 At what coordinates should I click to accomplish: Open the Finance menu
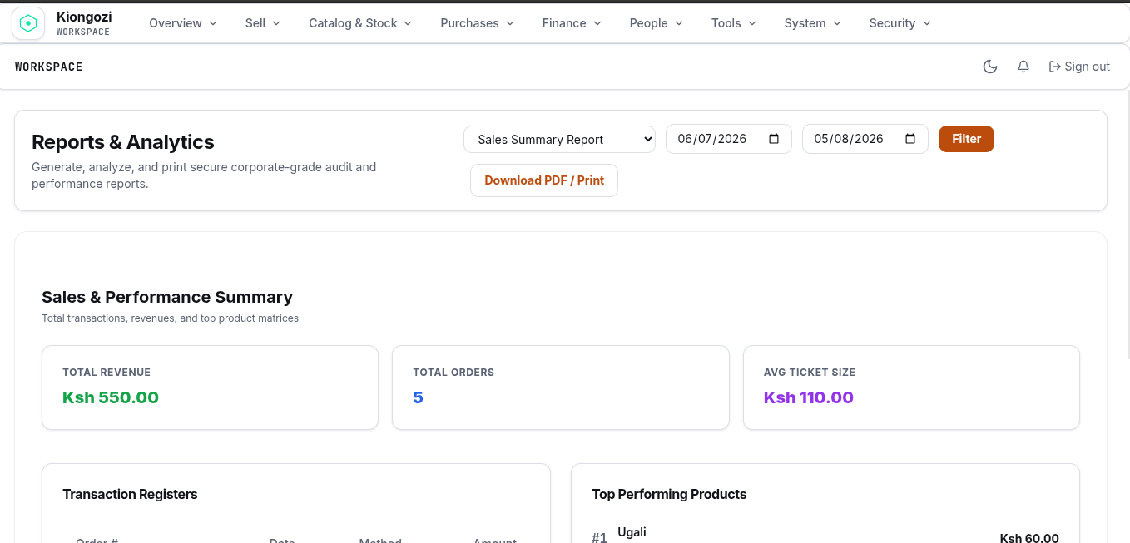click(572, 23)
